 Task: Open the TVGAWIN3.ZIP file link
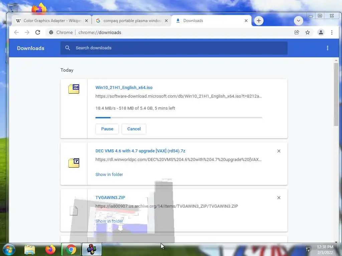(x=110, y=197)
